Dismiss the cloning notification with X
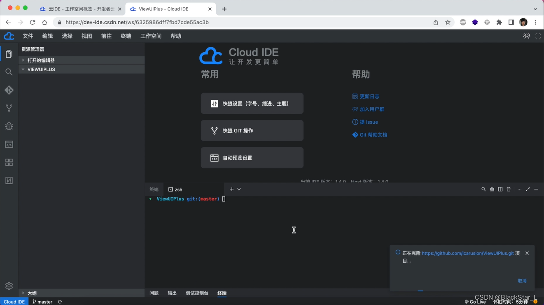The image size is (544, 305). tap(527, 253)
